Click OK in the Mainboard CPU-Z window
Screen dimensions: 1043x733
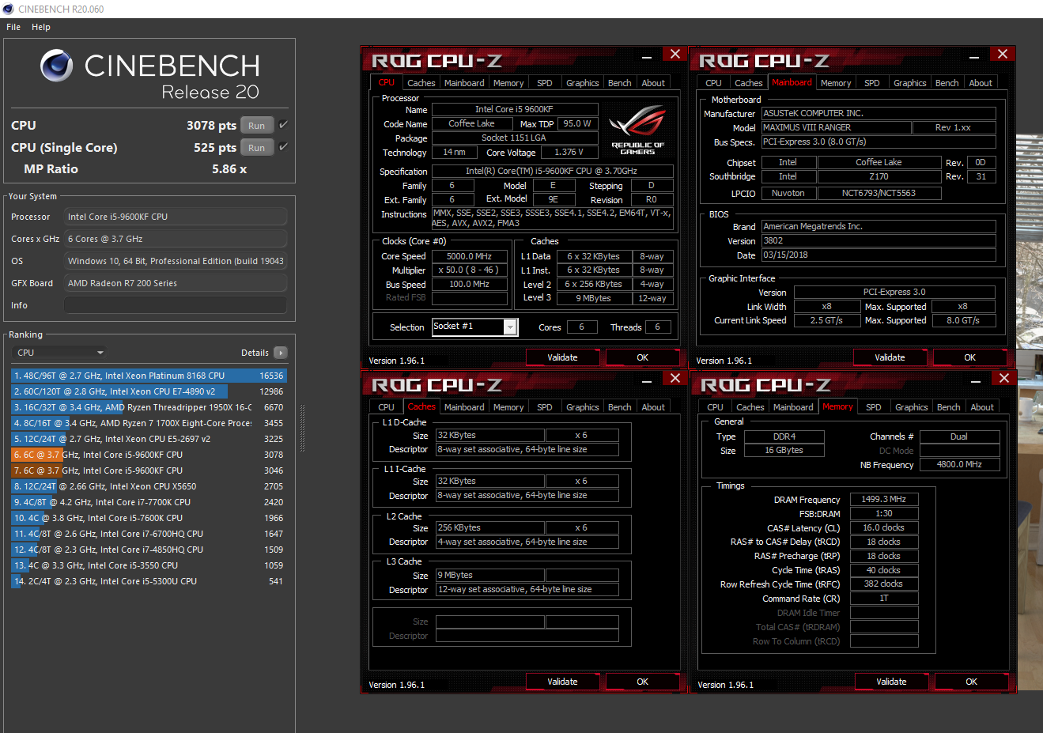click(969, 357)
